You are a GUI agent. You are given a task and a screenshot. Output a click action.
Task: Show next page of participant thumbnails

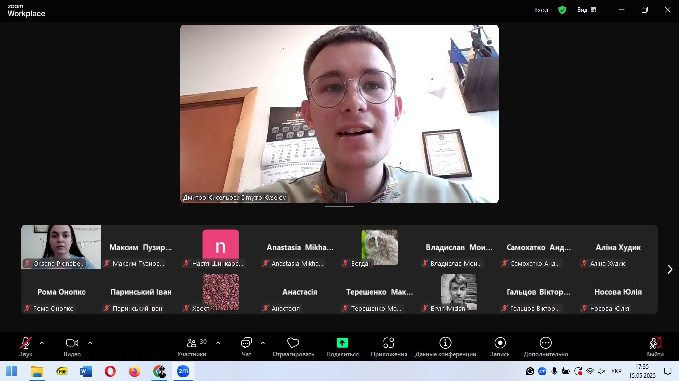click(x=670, y=269)
